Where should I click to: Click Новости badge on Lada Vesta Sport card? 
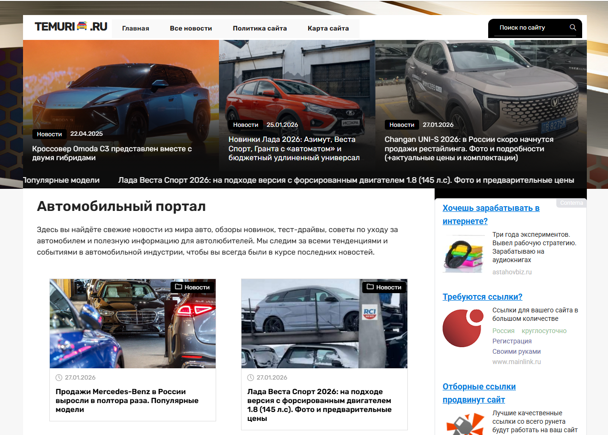click(384, 287)
